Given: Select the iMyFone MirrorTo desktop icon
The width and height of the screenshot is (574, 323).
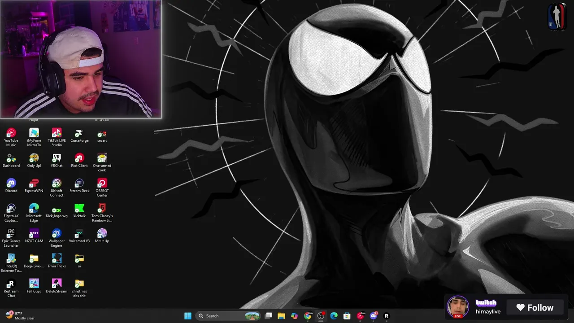Looking at the screenshot, I should click(x=34, y=138).
